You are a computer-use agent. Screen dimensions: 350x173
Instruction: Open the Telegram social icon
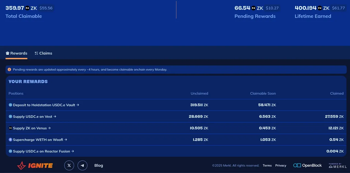coord(83,165)
